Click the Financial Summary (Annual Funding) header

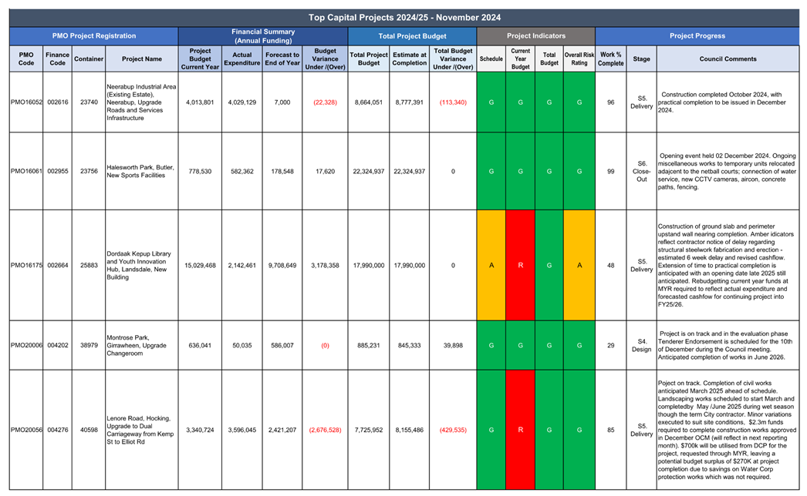point(263,36)
